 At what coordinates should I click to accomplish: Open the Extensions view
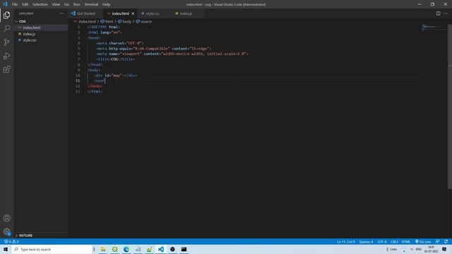point(6,69)
